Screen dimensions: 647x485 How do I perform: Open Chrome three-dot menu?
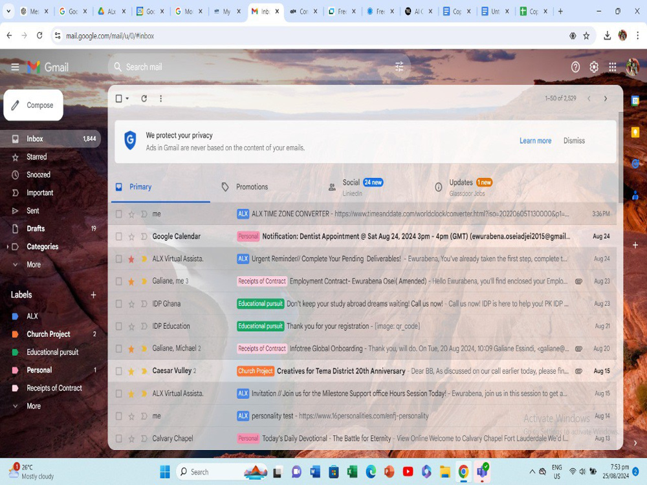[637, 36]
